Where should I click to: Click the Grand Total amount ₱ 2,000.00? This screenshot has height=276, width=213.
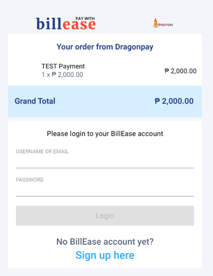(x=174, y=101)
